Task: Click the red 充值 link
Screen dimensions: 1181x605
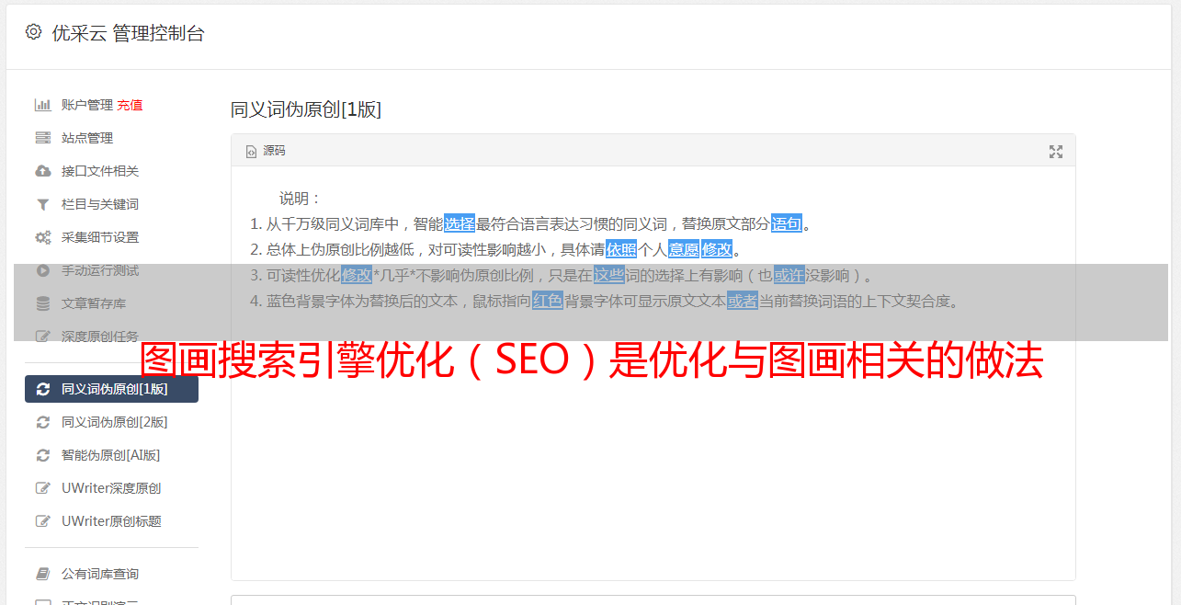Action: click(x=130, y=105)
